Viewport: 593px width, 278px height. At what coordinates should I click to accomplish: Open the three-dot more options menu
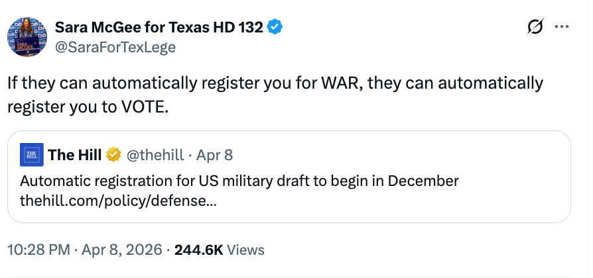561,27
